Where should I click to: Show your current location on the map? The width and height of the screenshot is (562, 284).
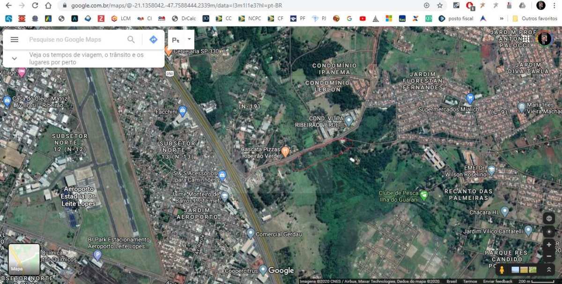[x=548, y=232]
